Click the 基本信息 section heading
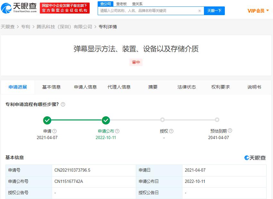Image resolution: width=273 pixels, height=199 pixels. coord(15,157)
